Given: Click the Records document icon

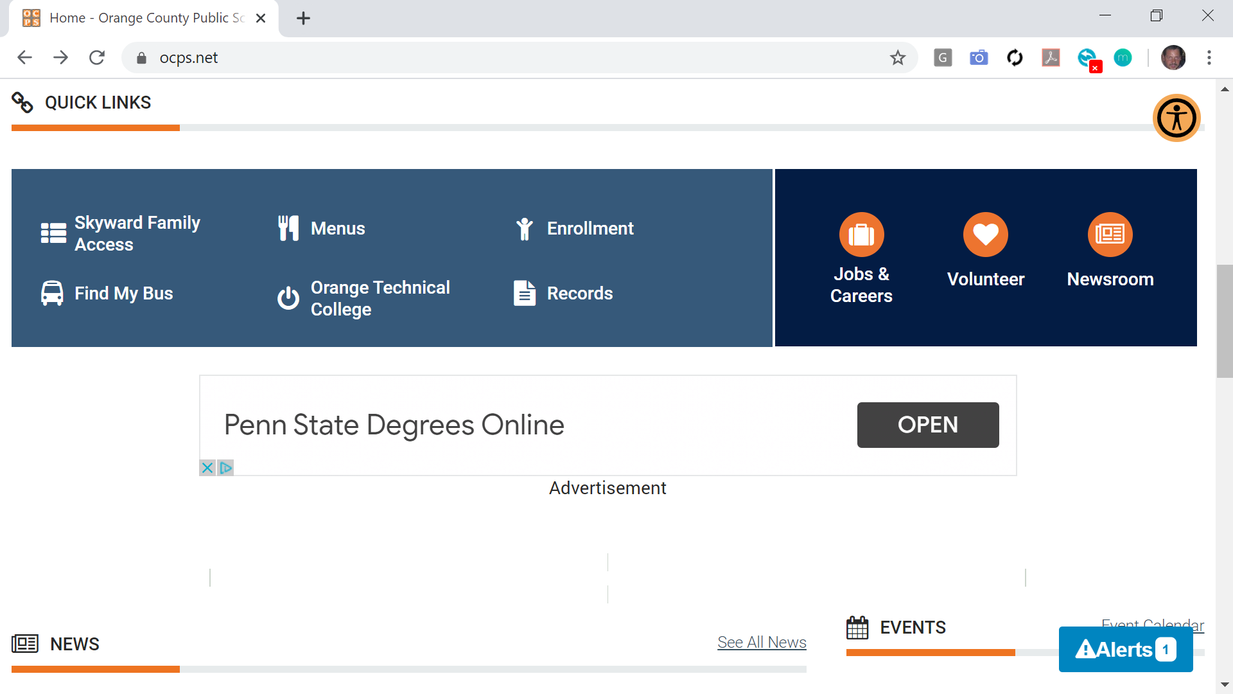Looking at the screenshot, I should 525,293.
